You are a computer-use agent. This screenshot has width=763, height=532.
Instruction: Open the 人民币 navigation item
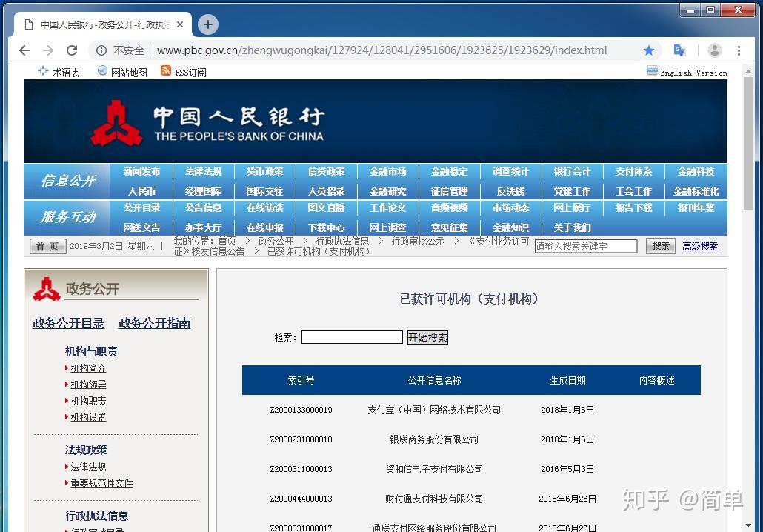tap(141, 191)
